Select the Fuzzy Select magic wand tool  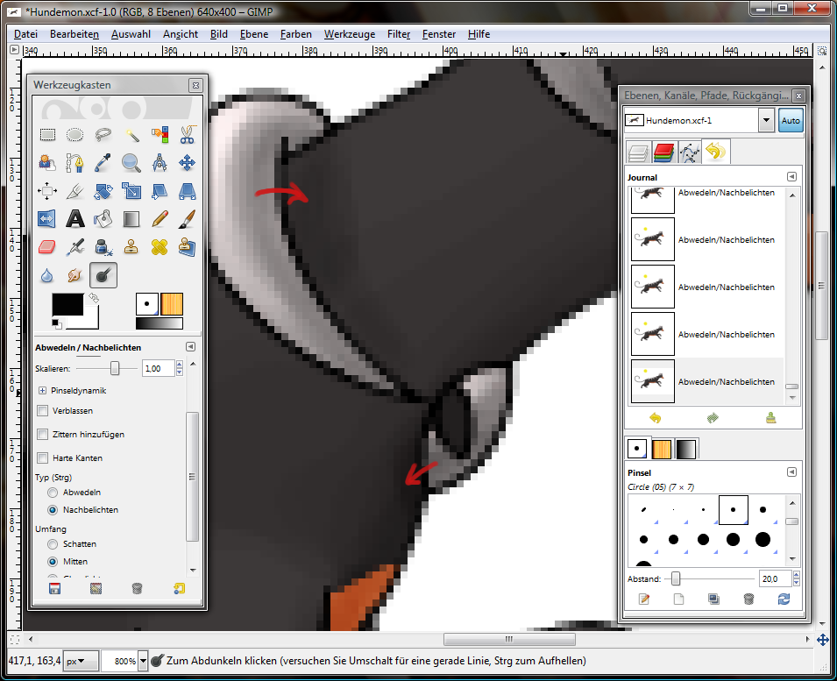point(131,134)
